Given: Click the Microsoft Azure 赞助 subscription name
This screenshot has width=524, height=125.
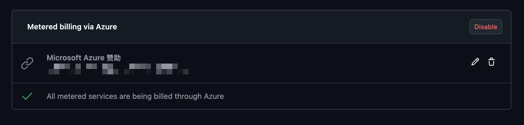Looking at the screenshot, I should coord(83,58).
